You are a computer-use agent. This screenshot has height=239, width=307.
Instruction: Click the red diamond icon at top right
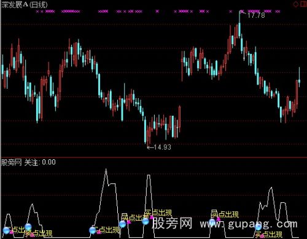[x=295, y=4]
